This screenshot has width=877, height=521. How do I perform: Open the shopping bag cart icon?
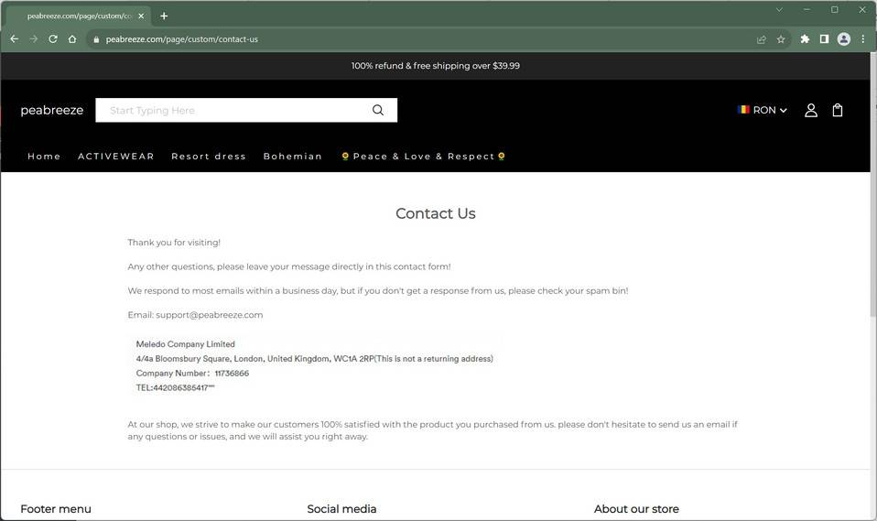tap(838, 110)
